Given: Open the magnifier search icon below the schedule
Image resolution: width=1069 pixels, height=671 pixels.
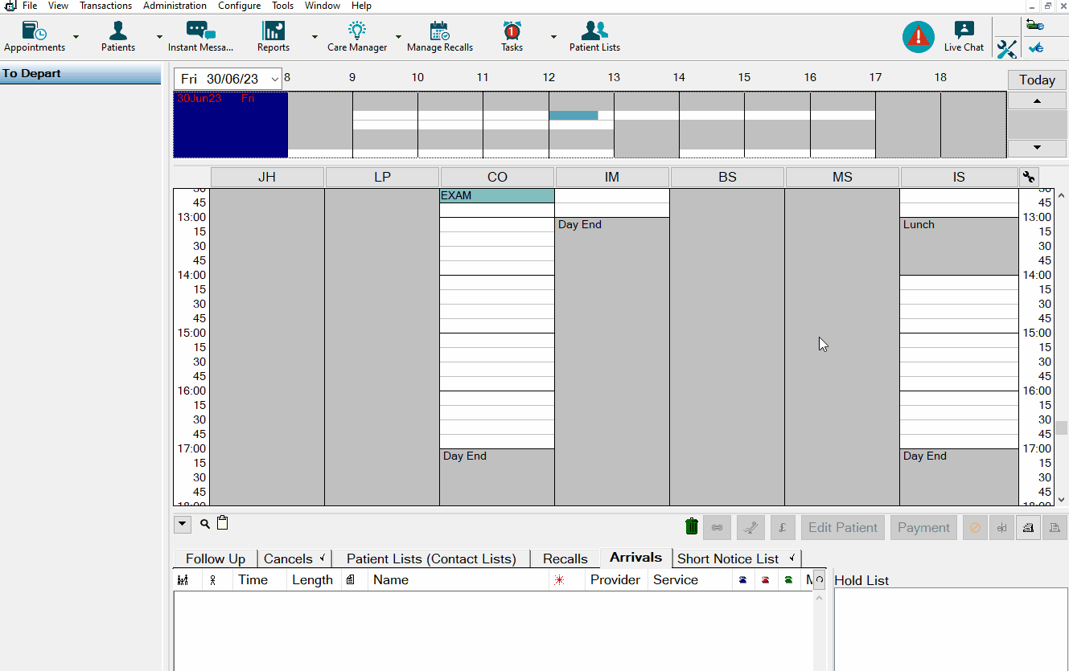Looking at the screenshot, I should coord(204,523).
